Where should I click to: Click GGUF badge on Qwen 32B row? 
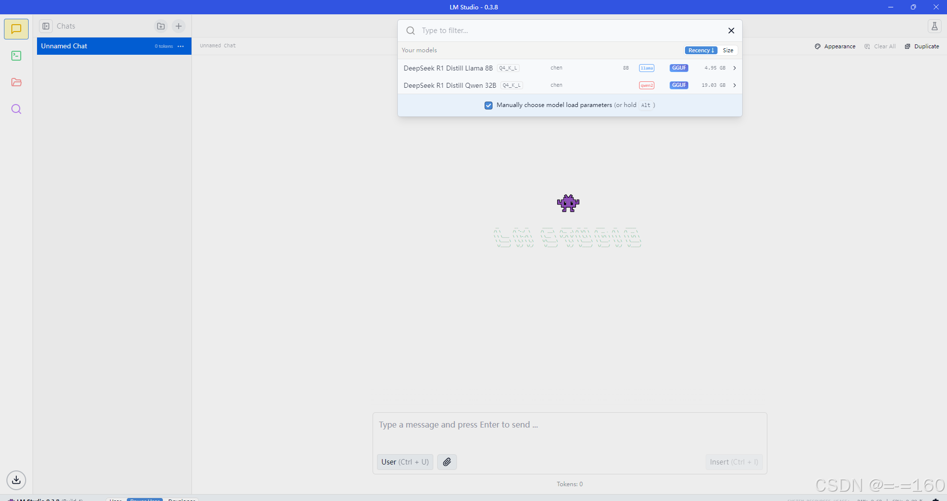click(x=679, y=85)
